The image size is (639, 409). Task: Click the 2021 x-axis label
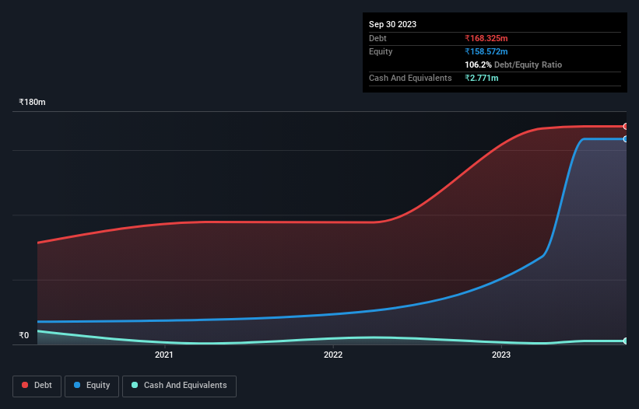pyautogui.click(x=163, y=355)
